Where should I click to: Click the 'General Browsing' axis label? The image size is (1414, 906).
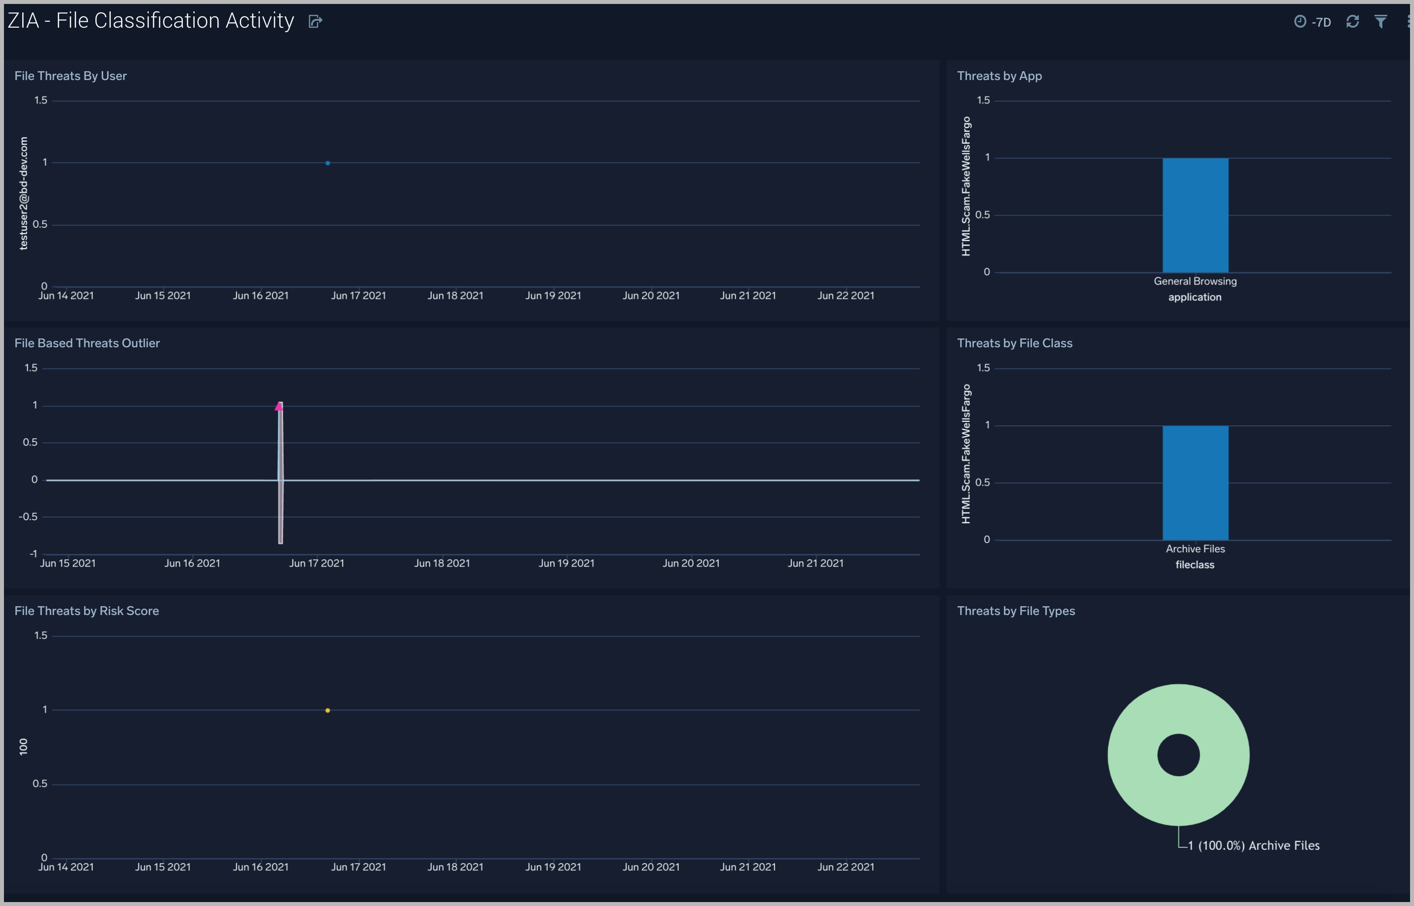1195,281
